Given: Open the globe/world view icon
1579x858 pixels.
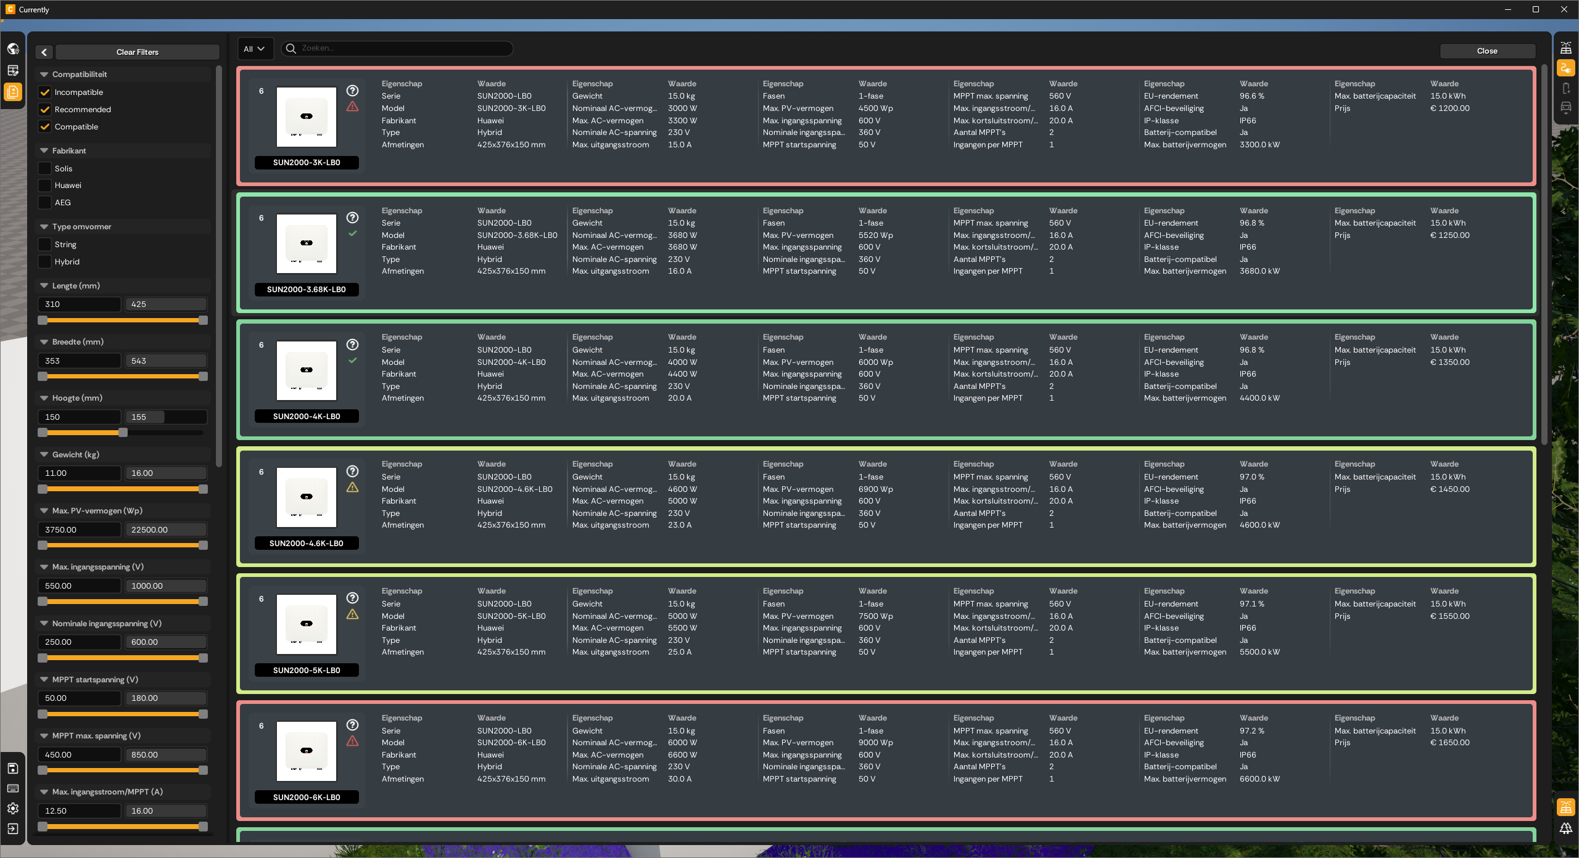Looking at the screenshot, I should [13, 48].
